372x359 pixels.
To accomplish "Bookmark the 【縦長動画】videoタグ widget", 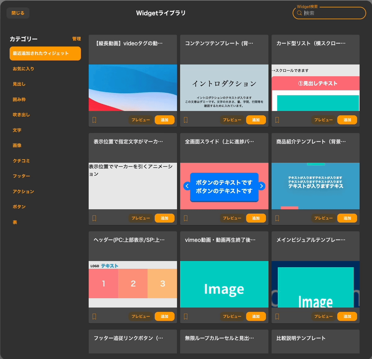I will (x=94, y=120).
